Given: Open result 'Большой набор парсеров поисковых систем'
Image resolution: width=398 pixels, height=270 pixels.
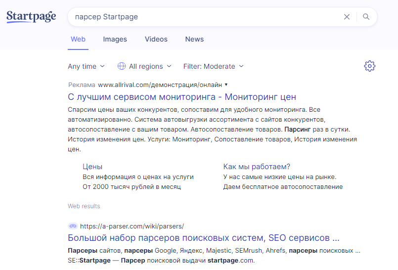Looking at the screenshot, I should (204, 238).
